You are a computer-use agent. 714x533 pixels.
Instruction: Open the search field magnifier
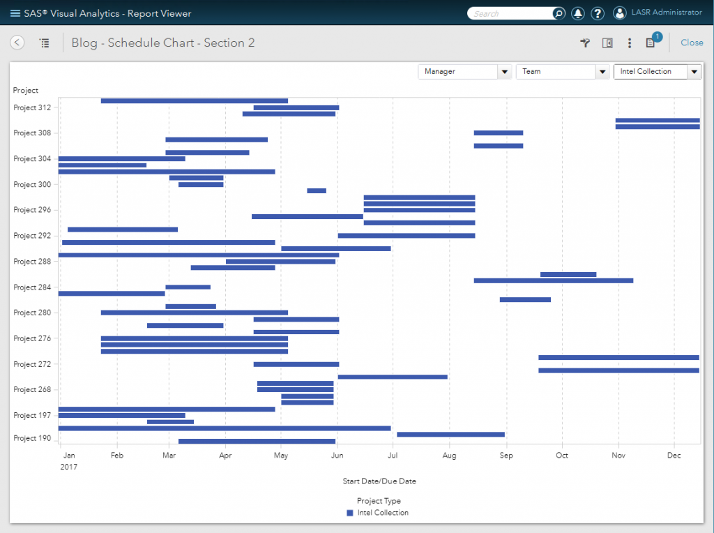tap(558, 13)
